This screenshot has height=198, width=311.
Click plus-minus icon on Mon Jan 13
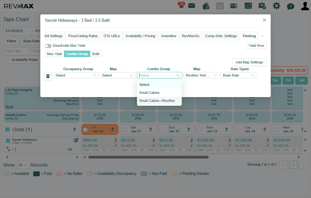pos(227,129)
